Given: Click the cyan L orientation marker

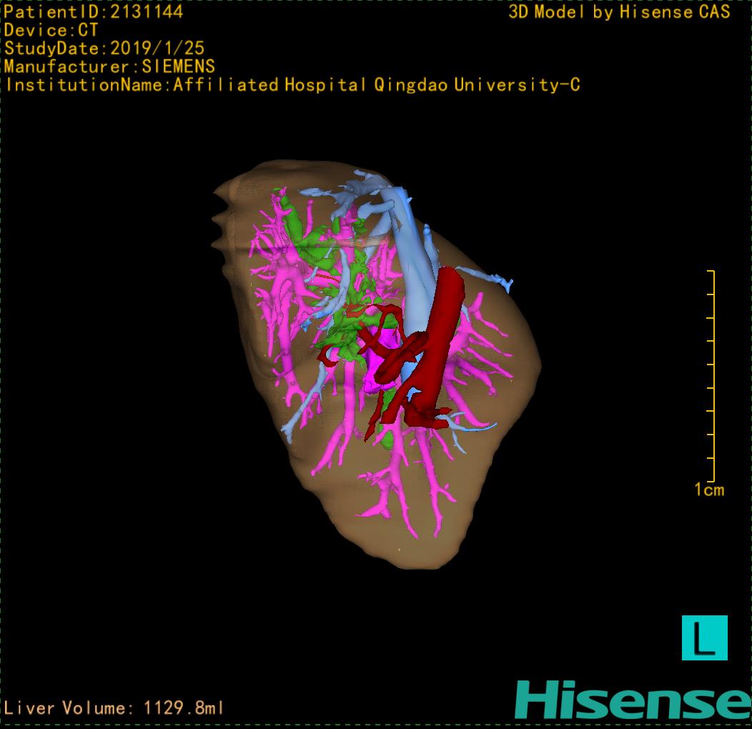Looking at the screenshot, I should coord(704,638).
